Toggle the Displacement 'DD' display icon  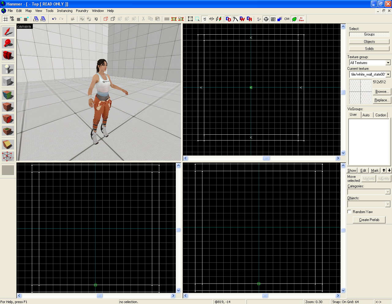click(x=228, y=19)
